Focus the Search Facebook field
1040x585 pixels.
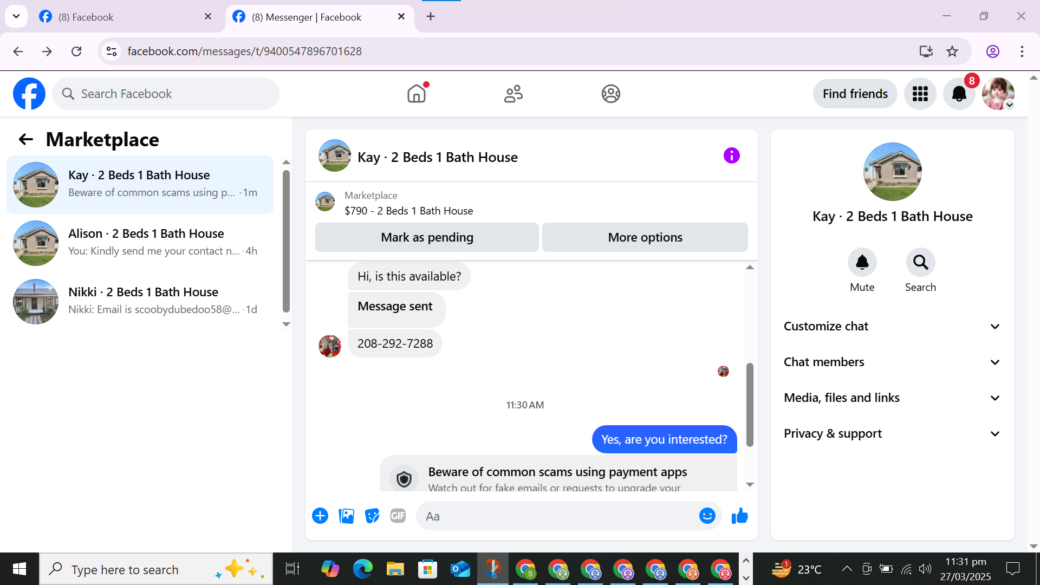pos(166,94)
